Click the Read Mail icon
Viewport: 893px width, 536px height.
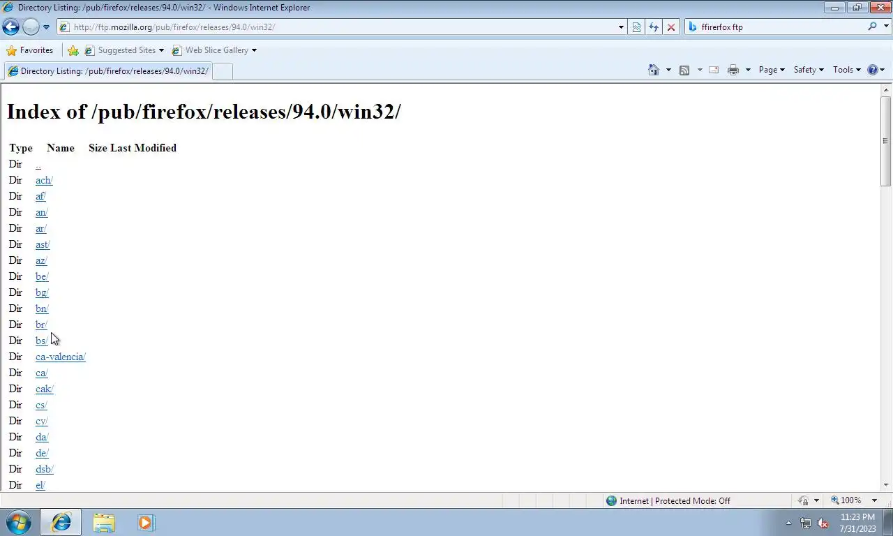pos(714,70)
